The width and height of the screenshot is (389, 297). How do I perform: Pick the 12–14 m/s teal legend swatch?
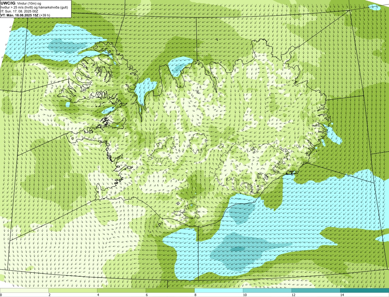(316, 290)
